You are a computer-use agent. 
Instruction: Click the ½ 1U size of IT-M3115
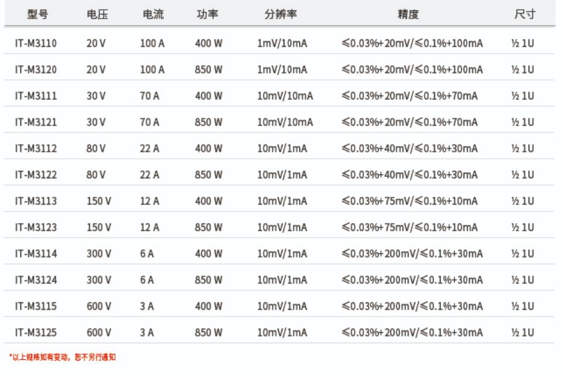523,307
